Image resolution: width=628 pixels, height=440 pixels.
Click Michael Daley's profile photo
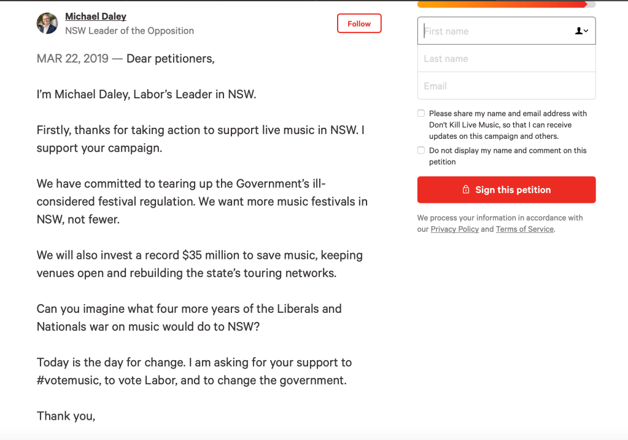coord(47,23)
